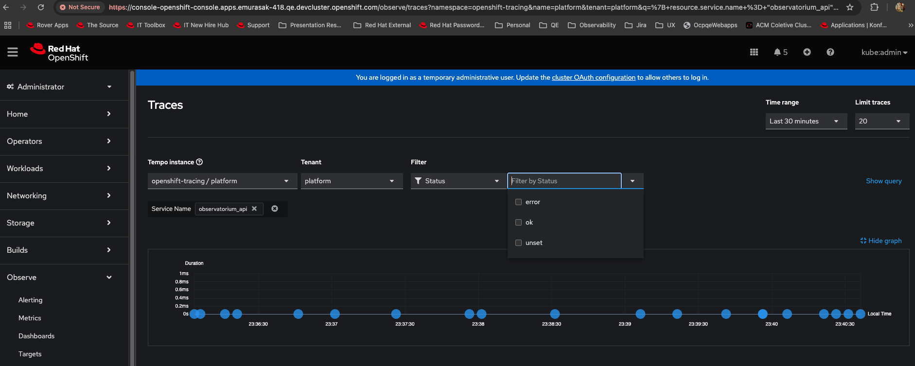Open the Time range dropdown
Screen dimensions: 915x366
click(x=806, y=121)
